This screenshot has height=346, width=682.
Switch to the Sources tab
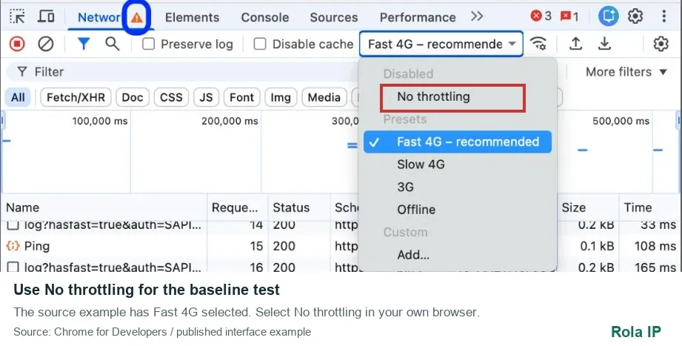point(334,17)
